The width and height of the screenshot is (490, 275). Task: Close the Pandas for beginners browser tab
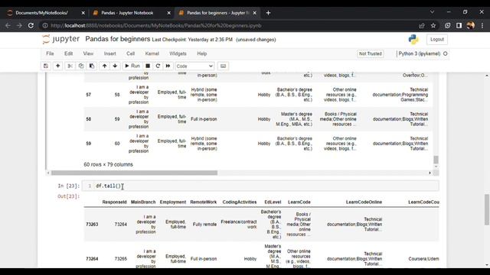coord(255,13)
